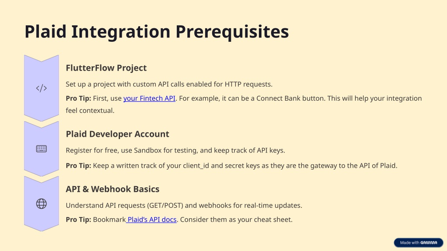Open the Plaid's API docs link
This screenshot has height=251, width=447.
[x=151, y=220]
